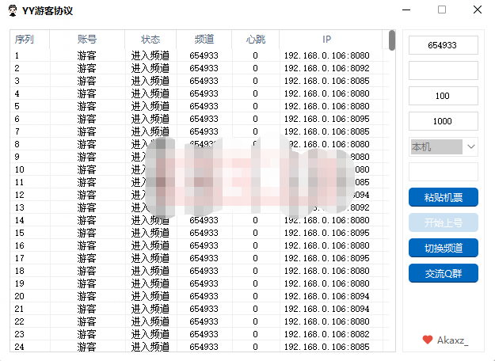Click the 心跳 column header
495x361 pixels.
[x=255, y=39]
